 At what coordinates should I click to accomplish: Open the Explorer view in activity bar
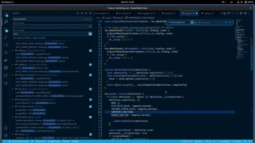click(6, 14)
